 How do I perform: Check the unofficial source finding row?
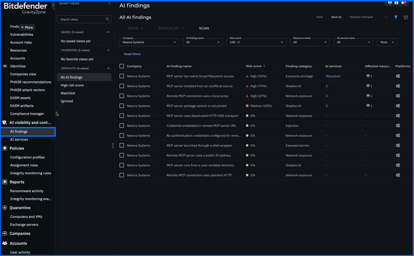(x=122, y=86)
